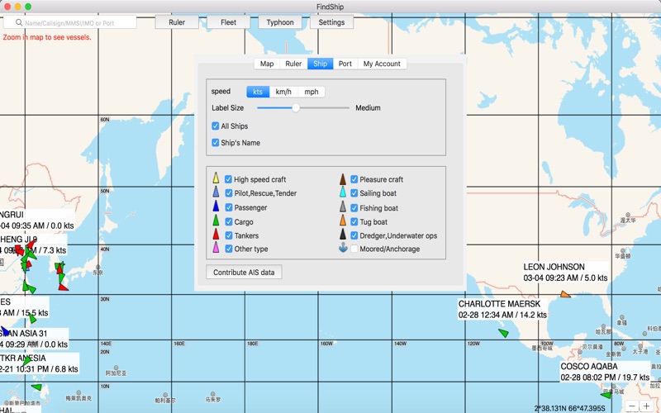Click the Label Size slider handle
This screenshot has width=661, height=413.
[296, 108]
